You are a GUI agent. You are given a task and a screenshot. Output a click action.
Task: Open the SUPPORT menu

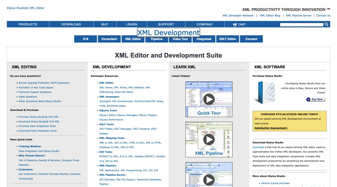166,24
